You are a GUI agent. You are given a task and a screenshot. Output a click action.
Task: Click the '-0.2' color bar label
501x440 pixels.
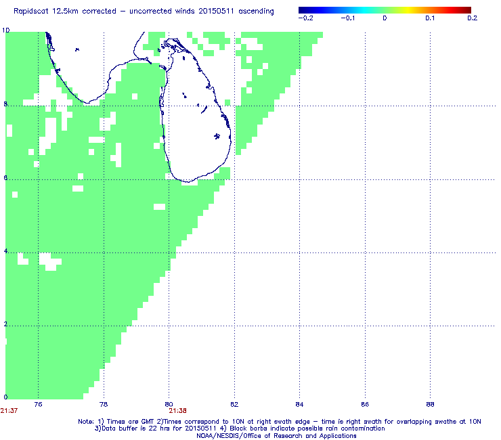[306, 18]
